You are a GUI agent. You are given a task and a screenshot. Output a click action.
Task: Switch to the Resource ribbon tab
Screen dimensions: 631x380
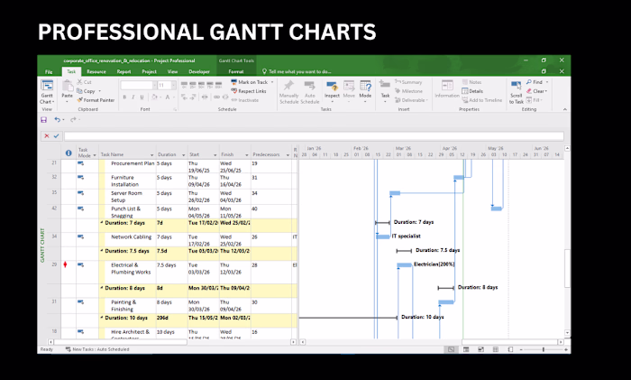[96, 71]
